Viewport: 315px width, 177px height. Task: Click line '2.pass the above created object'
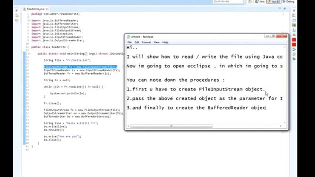coord(205,98)
